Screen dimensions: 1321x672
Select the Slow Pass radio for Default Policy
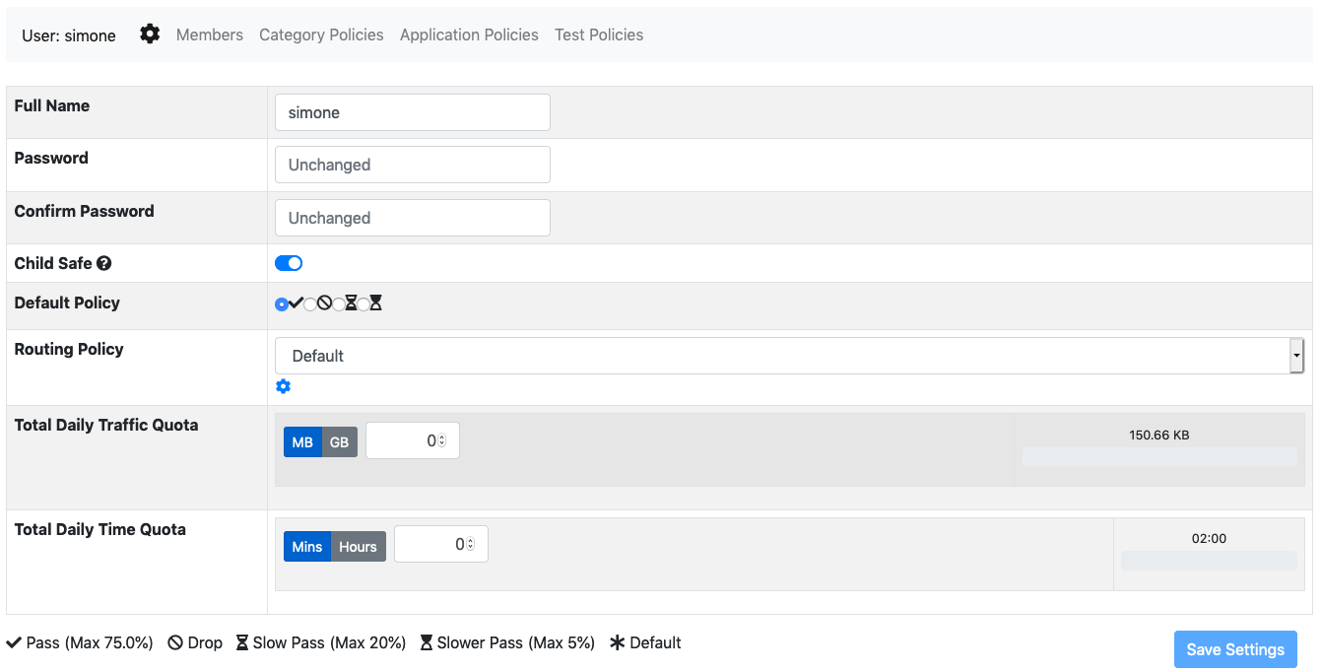[x=338, y=304]
